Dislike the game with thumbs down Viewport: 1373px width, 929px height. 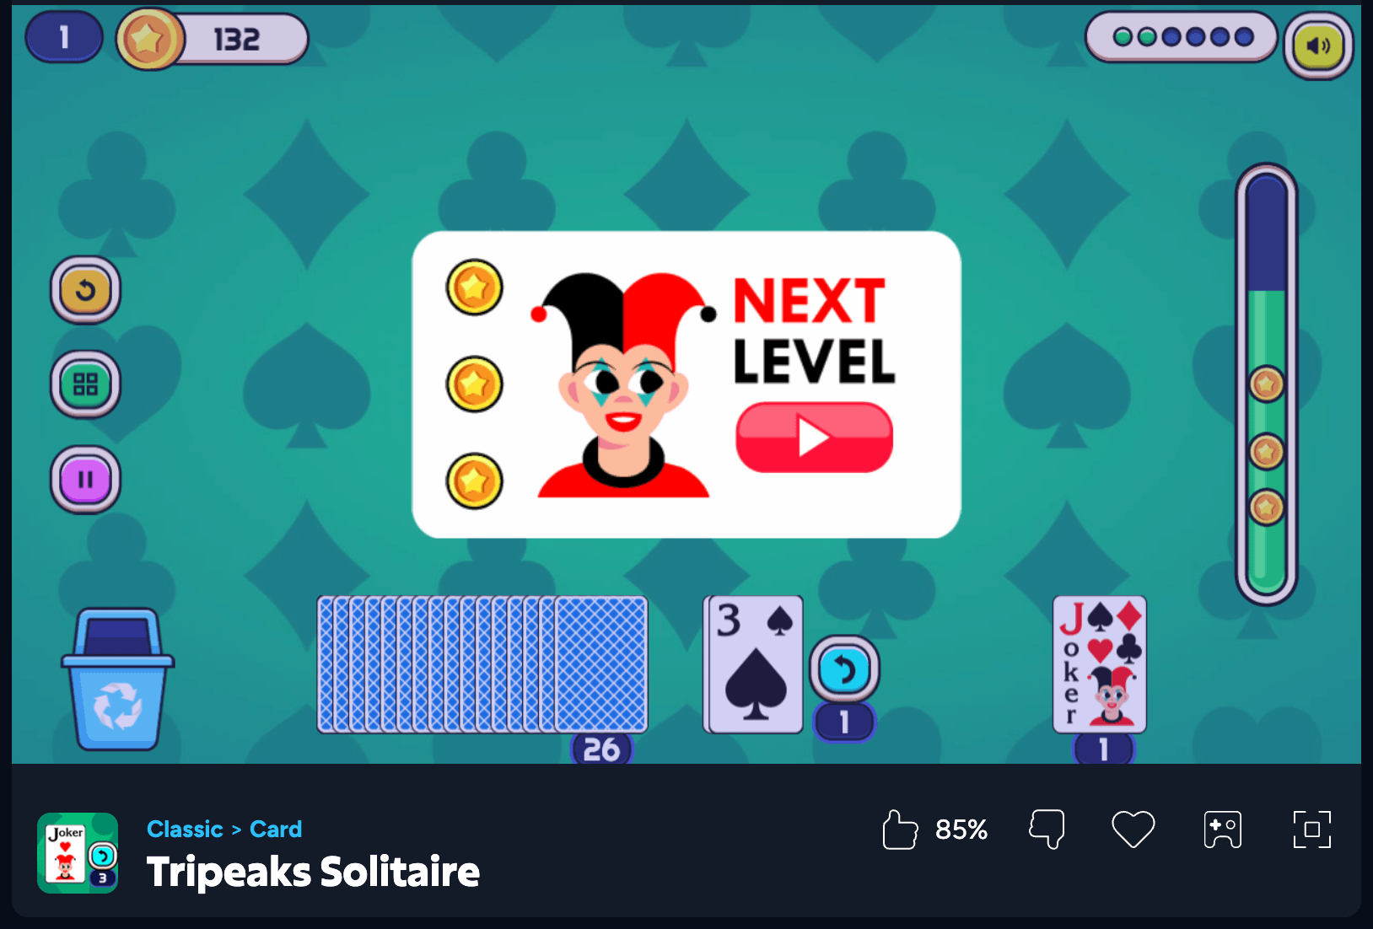tap(1047, 830)
